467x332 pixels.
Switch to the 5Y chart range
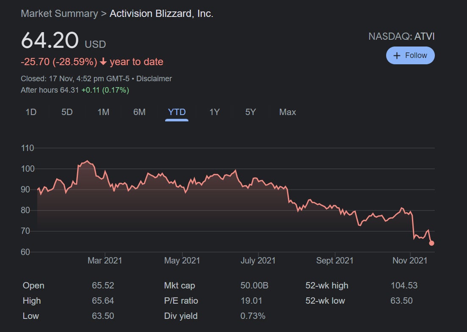tap(250, 112)
